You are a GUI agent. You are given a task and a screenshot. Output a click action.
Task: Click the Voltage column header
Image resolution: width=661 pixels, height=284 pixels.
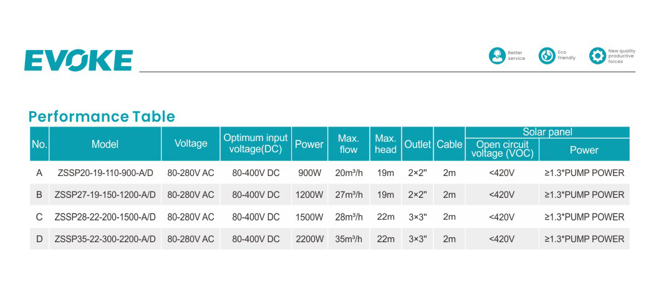[x=191, y=144]
